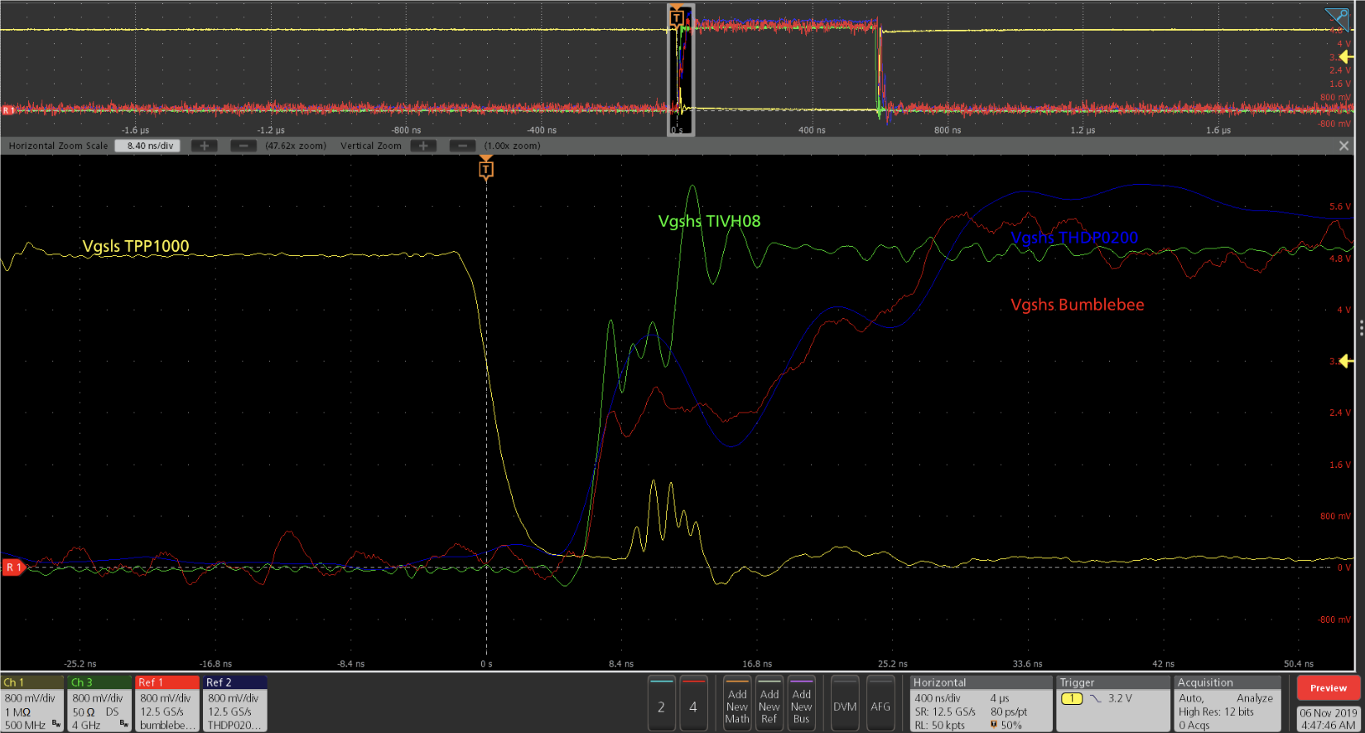1365x733 pixels.
Task: Open the Ch 1 channel badge
Action: coord(32,703)
